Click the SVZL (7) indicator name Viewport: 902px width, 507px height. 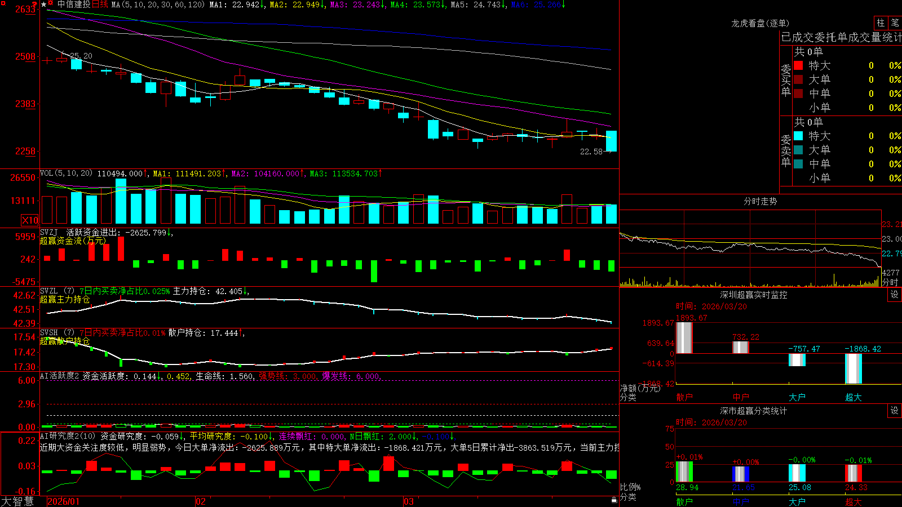pyautogui.click(x=57, y=291)
